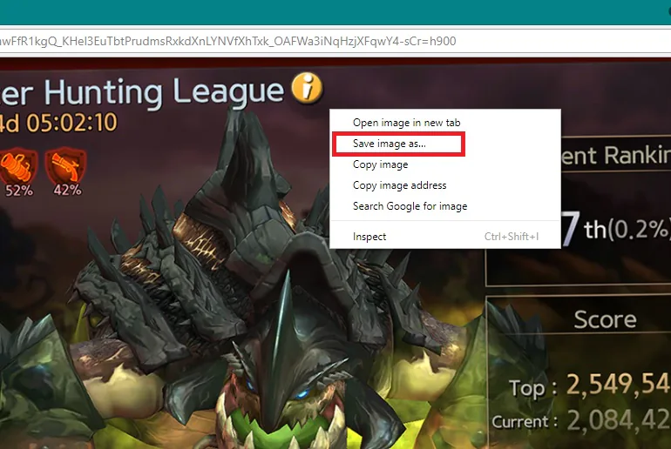Open 'Inspect' from context menu
This screenshot has height=449, width=671.
445,237
